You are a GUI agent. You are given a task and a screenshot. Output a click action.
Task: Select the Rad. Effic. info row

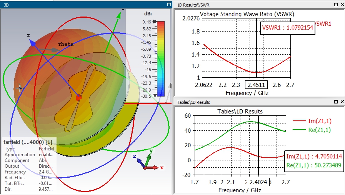click(29, 177)
